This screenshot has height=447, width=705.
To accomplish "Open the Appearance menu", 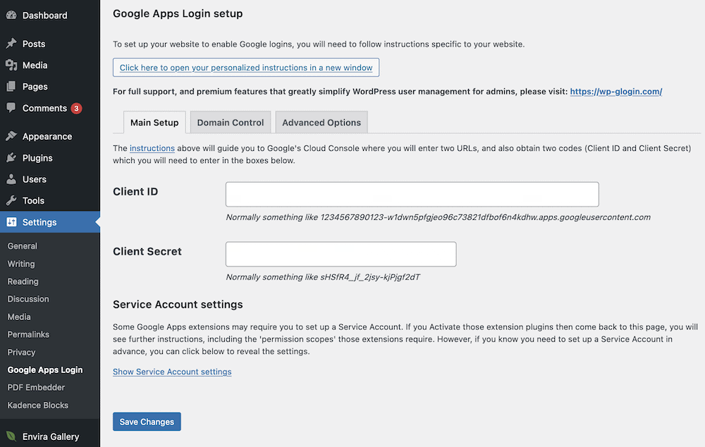I will click(x=47, y=136).
